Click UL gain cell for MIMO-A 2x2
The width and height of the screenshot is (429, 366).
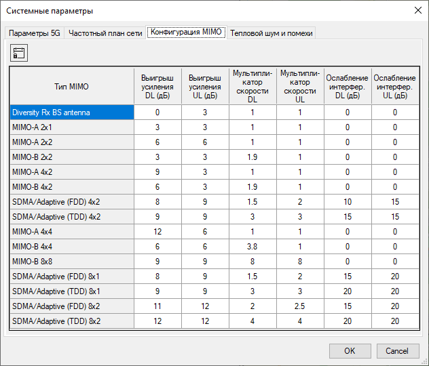(x=205, y=142)
